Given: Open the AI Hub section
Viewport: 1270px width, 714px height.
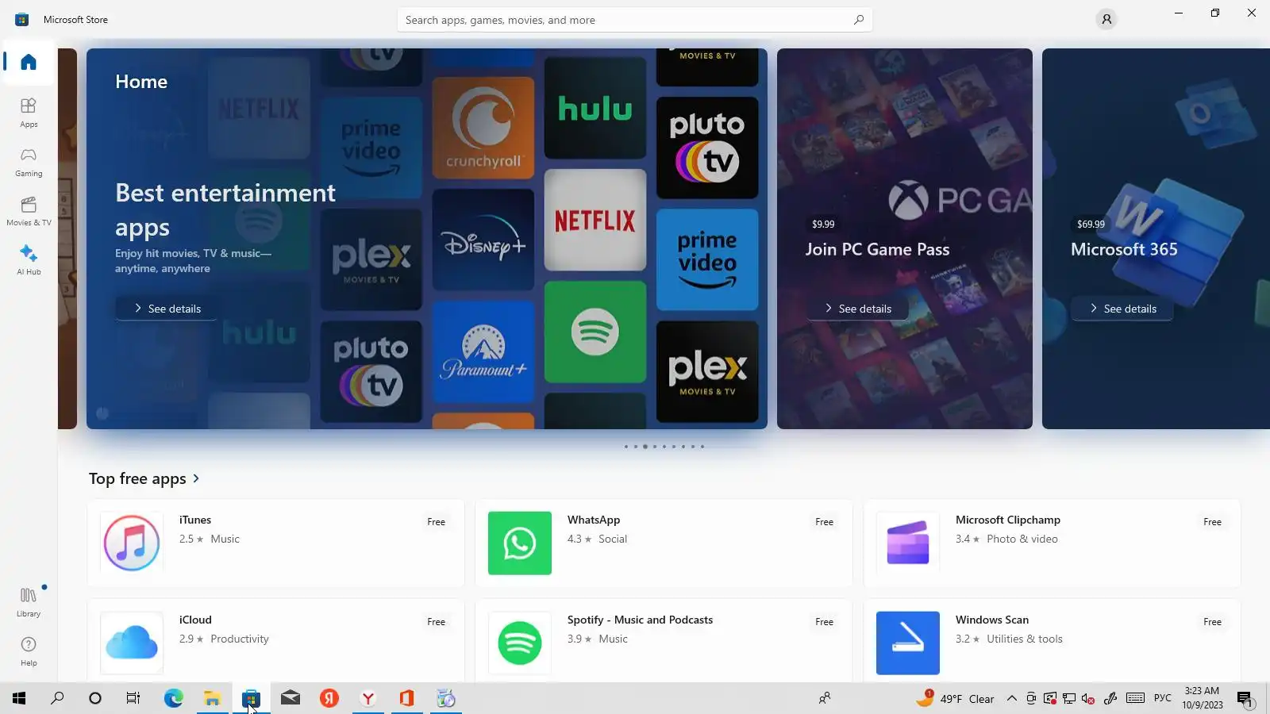Looking at the screenshot, I should click(x=29, y=260).
